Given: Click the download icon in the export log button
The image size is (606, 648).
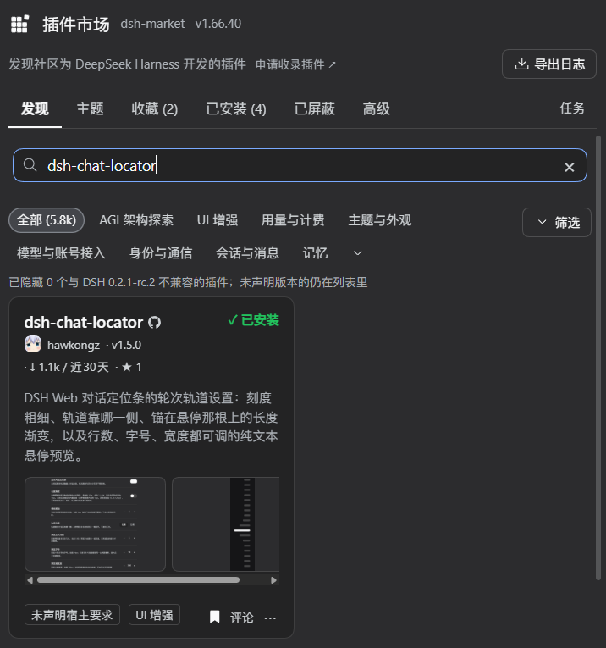Looking at the screenshot, I should click(x=522, y=64).
